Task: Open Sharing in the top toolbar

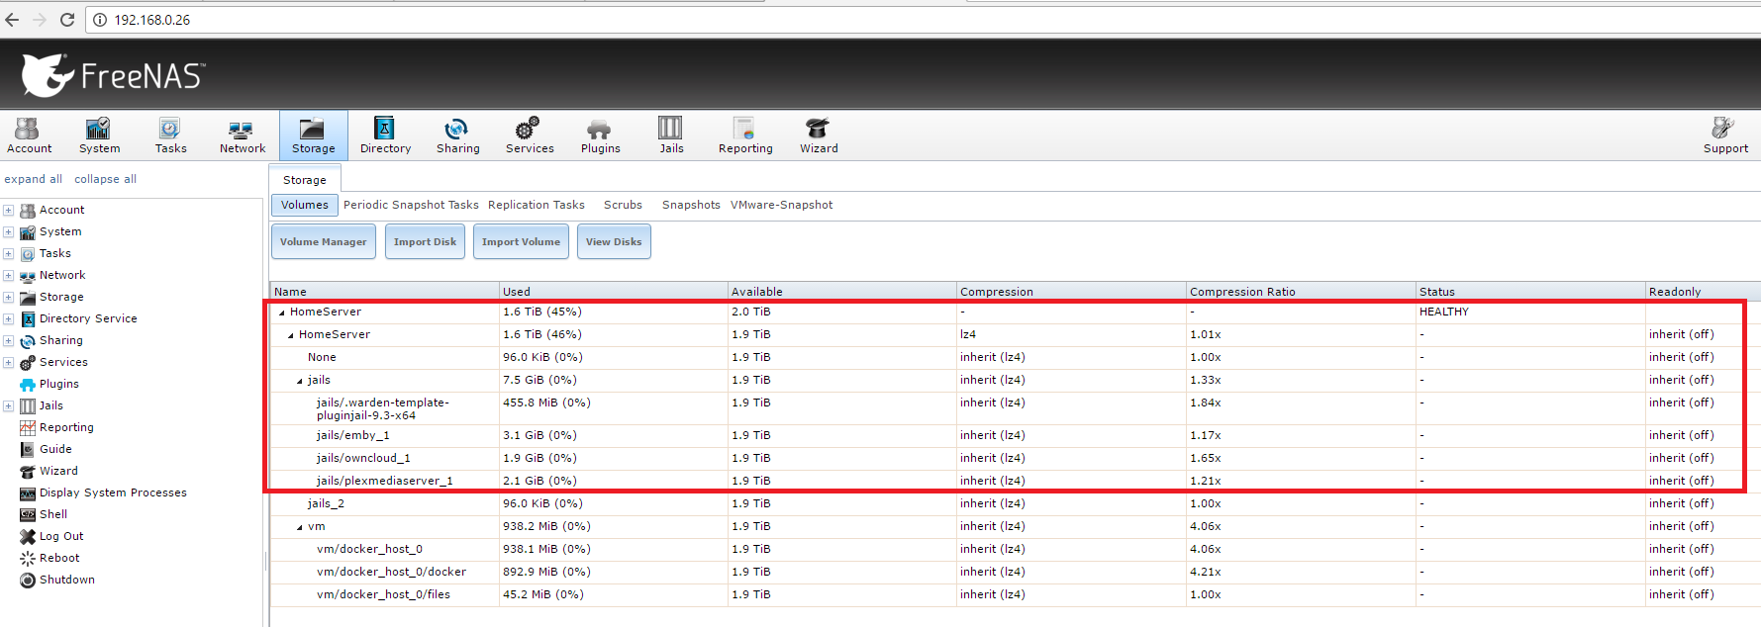Action: (x=457, y=135)
